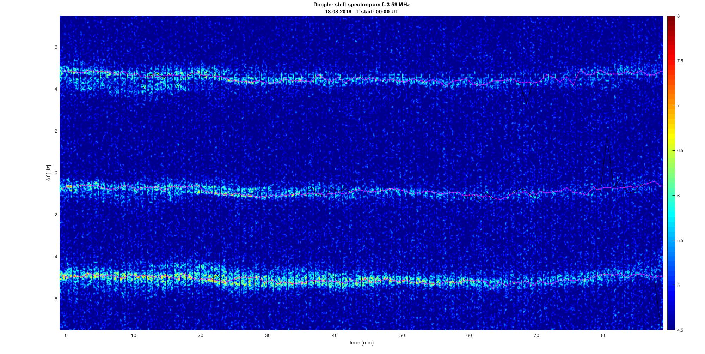
Task: Click the x-axis tick label 80
Action: tap(604, 335)
